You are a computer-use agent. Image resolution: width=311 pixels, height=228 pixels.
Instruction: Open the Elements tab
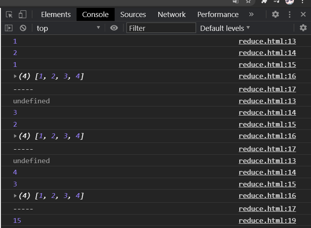pyautogui.click(x=56, y=15)
